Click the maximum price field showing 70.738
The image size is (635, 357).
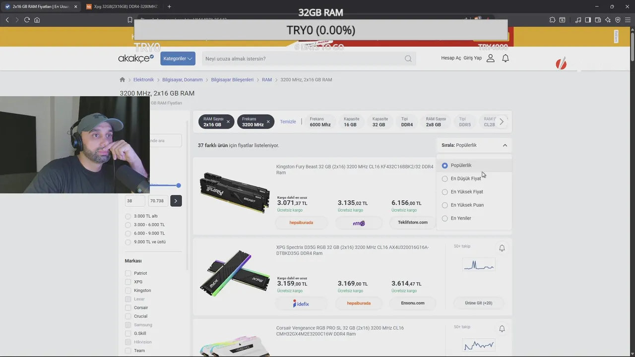coord(158,201)
